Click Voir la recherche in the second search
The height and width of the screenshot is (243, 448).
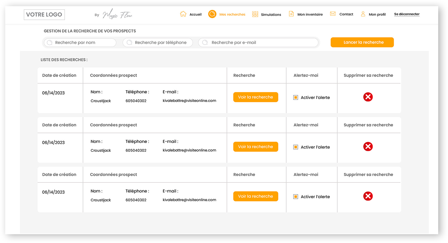click(256, 147)
